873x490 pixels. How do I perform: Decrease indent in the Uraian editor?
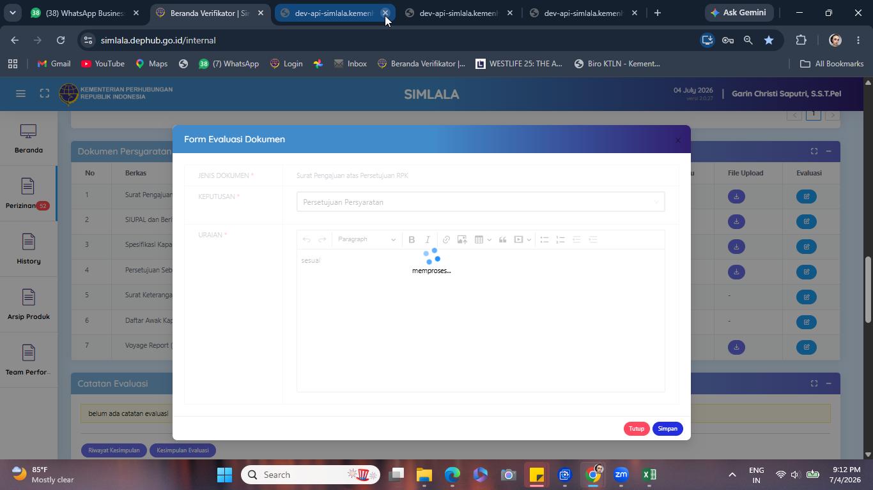point(576,239)
